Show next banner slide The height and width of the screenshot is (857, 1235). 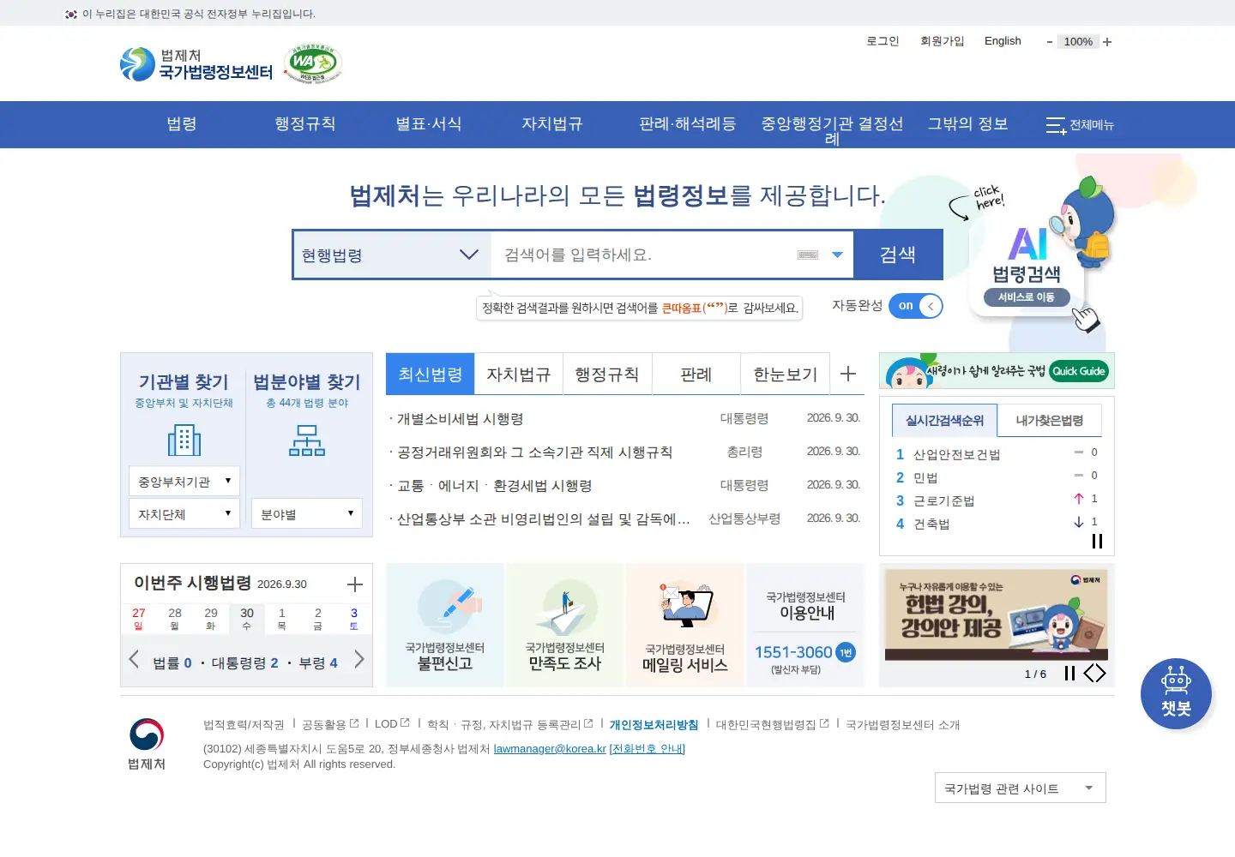click(x=1101, y=674)
